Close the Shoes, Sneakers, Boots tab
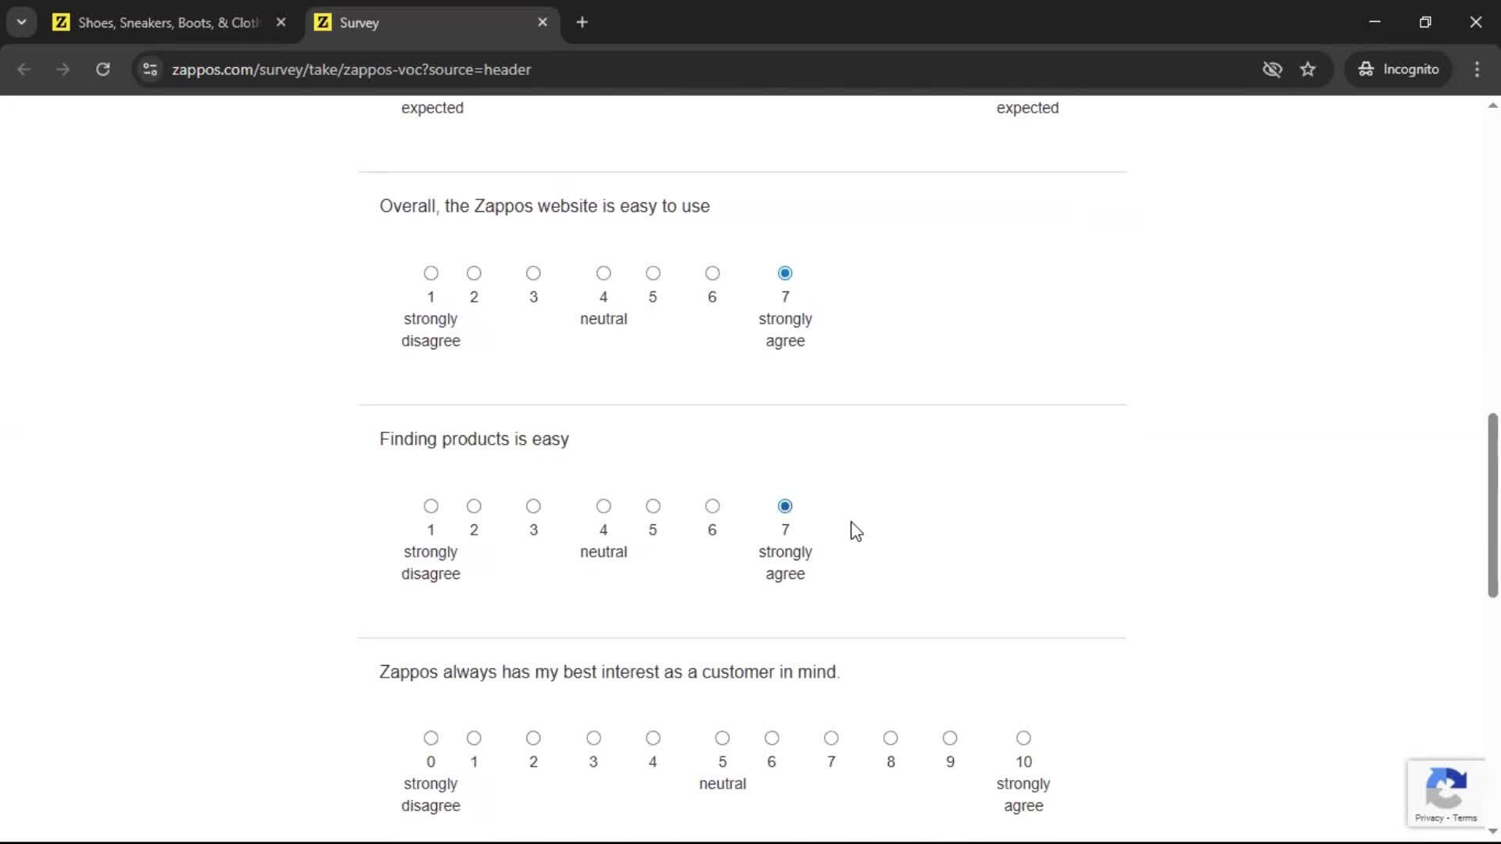Screen dimensions: 1501x844 tap(281, 23)
